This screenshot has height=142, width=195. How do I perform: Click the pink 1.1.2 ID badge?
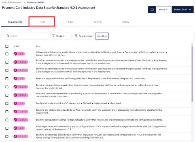click(19, 78)
